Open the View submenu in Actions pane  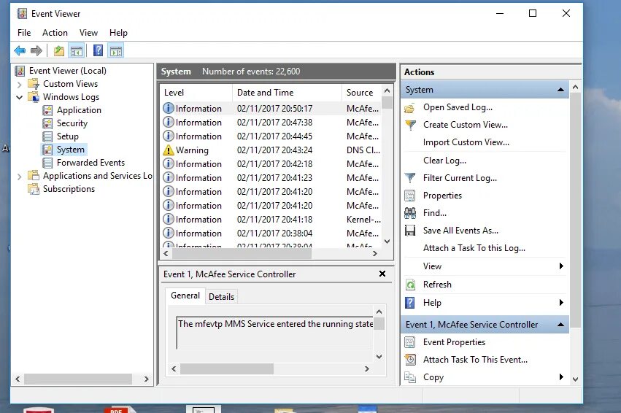[x=484, y=266]
